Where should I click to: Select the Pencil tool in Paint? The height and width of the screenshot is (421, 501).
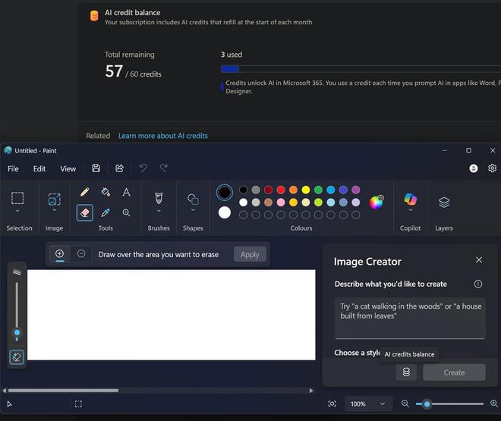85,192
